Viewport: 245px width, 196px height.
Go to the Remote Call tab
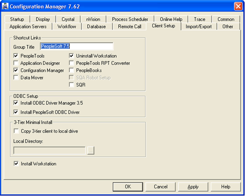tap(130, 26)
